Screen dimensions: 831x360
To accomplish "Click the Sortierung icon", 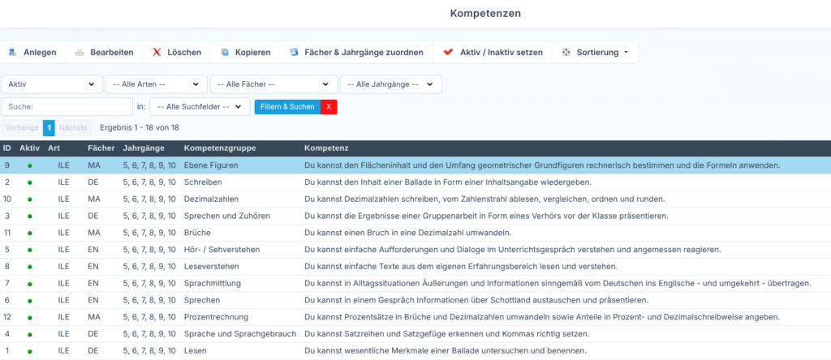I will [566, 53].
